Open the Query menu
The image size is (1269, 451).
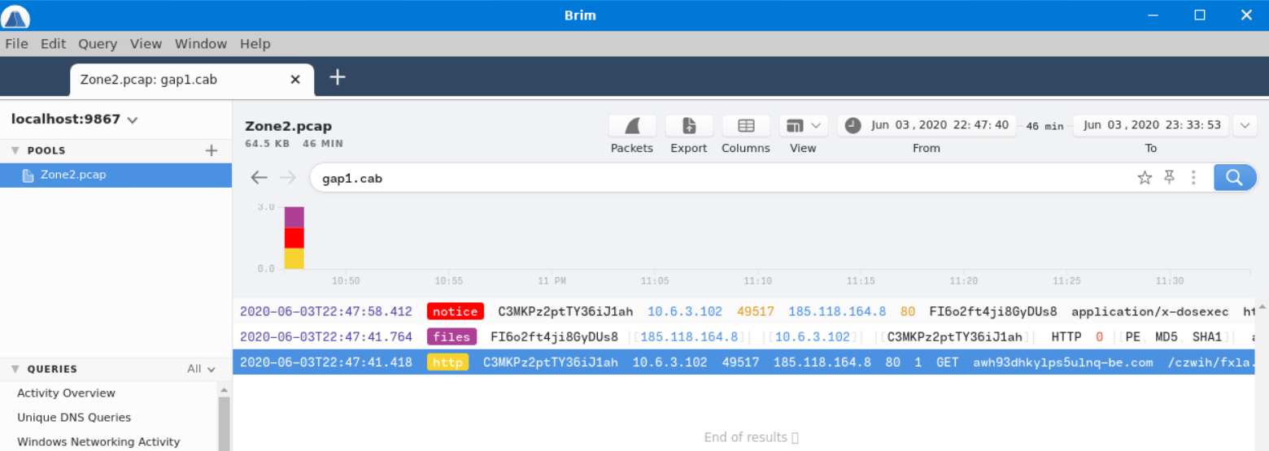pos(98,44)
